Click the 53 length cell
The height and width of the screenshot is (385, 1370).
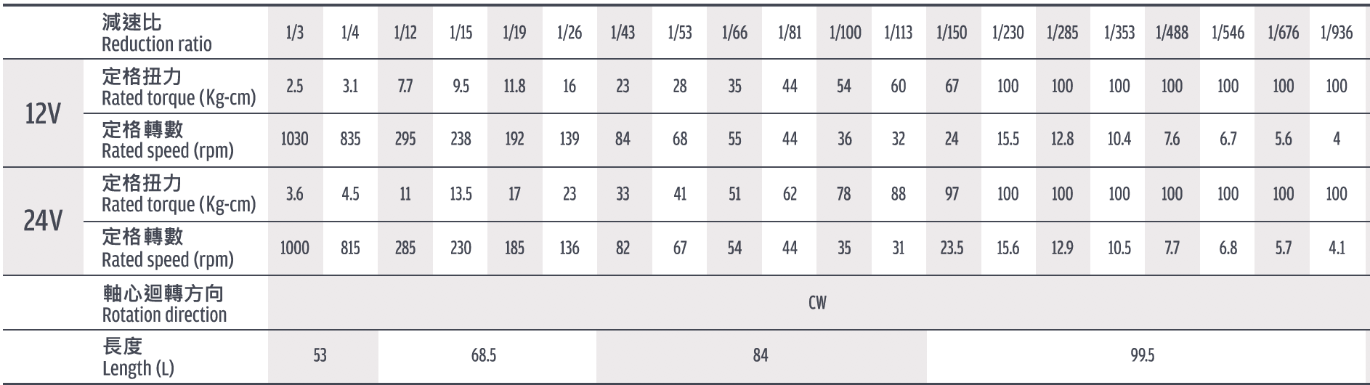320,355
